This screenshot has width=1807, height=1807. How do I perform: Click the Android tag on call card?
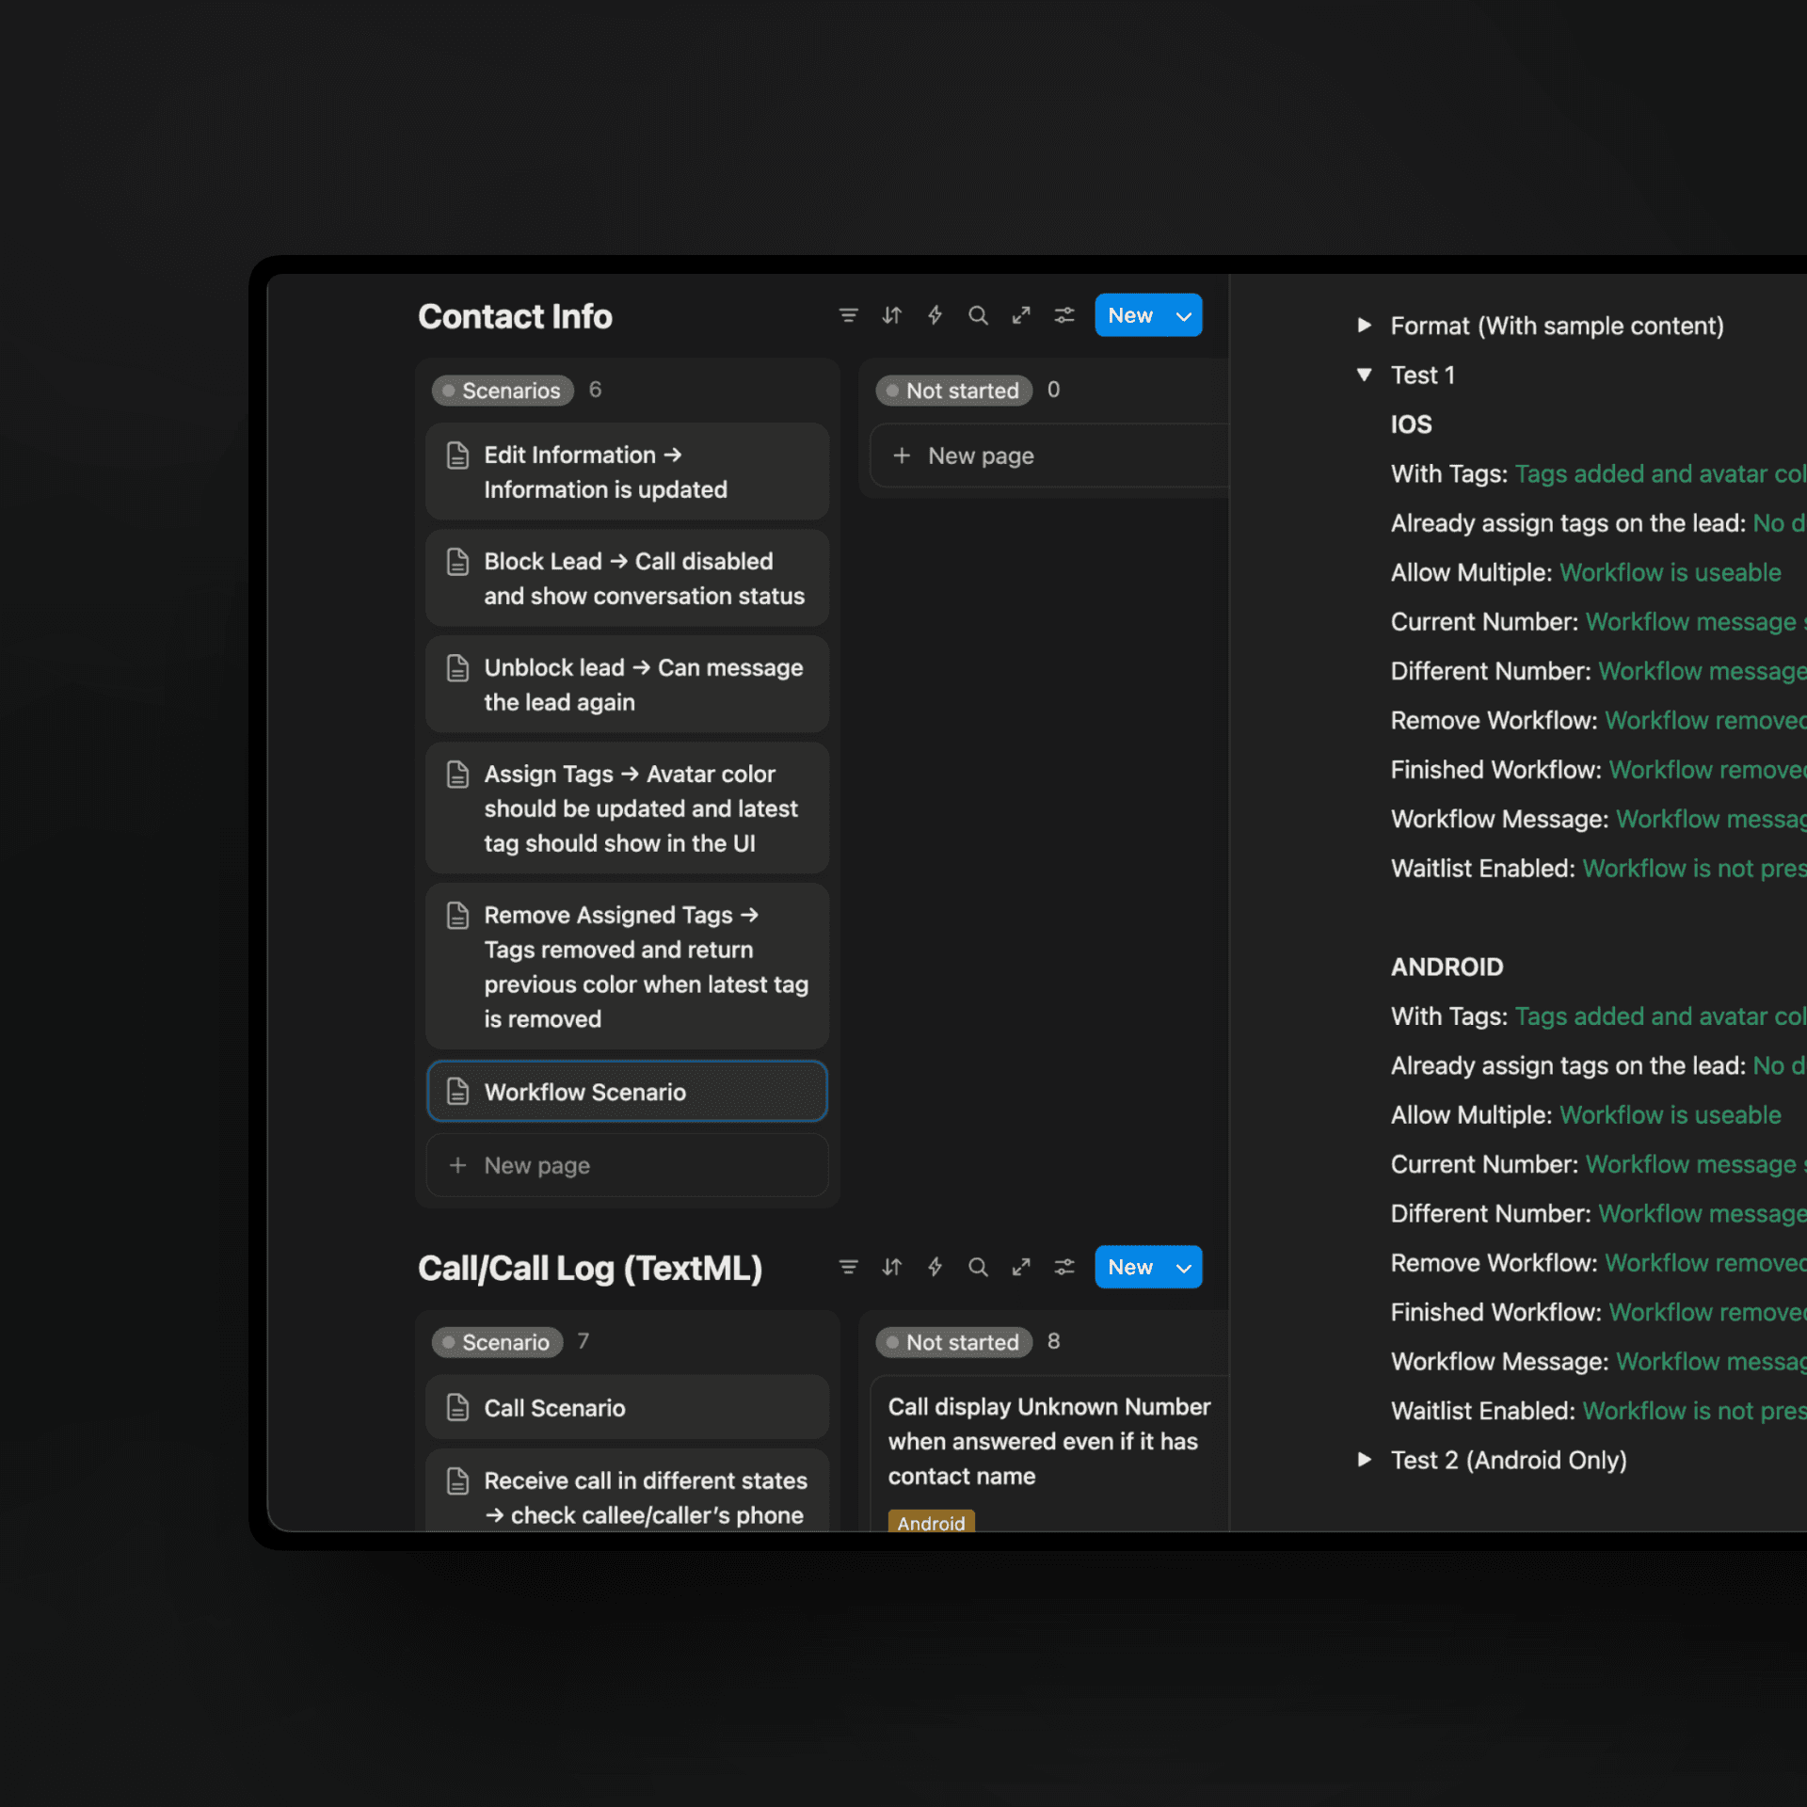pos(931,1522)
